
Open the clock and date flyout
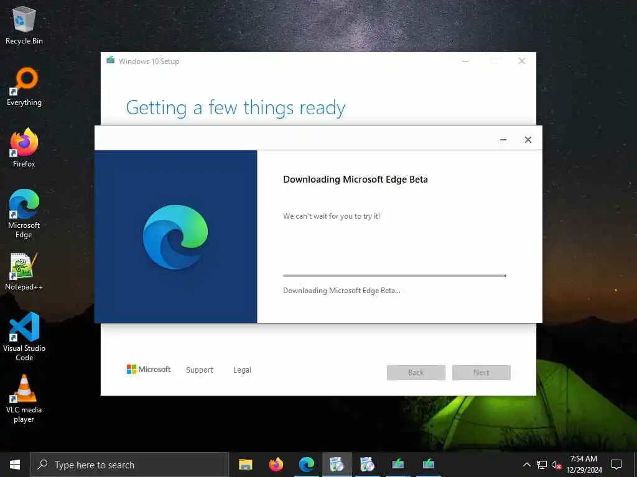[x=584, y=465]
